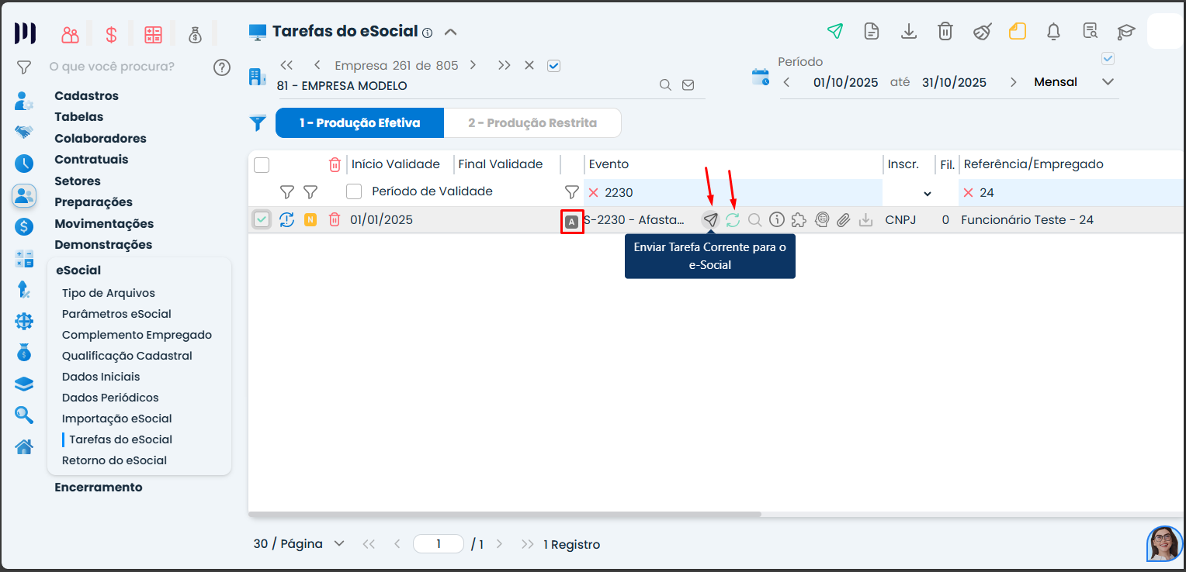Expand the Movimentações menu
Image resolution: width=1186 pixels, height=572 pixels.
click(x=104, y=224)
